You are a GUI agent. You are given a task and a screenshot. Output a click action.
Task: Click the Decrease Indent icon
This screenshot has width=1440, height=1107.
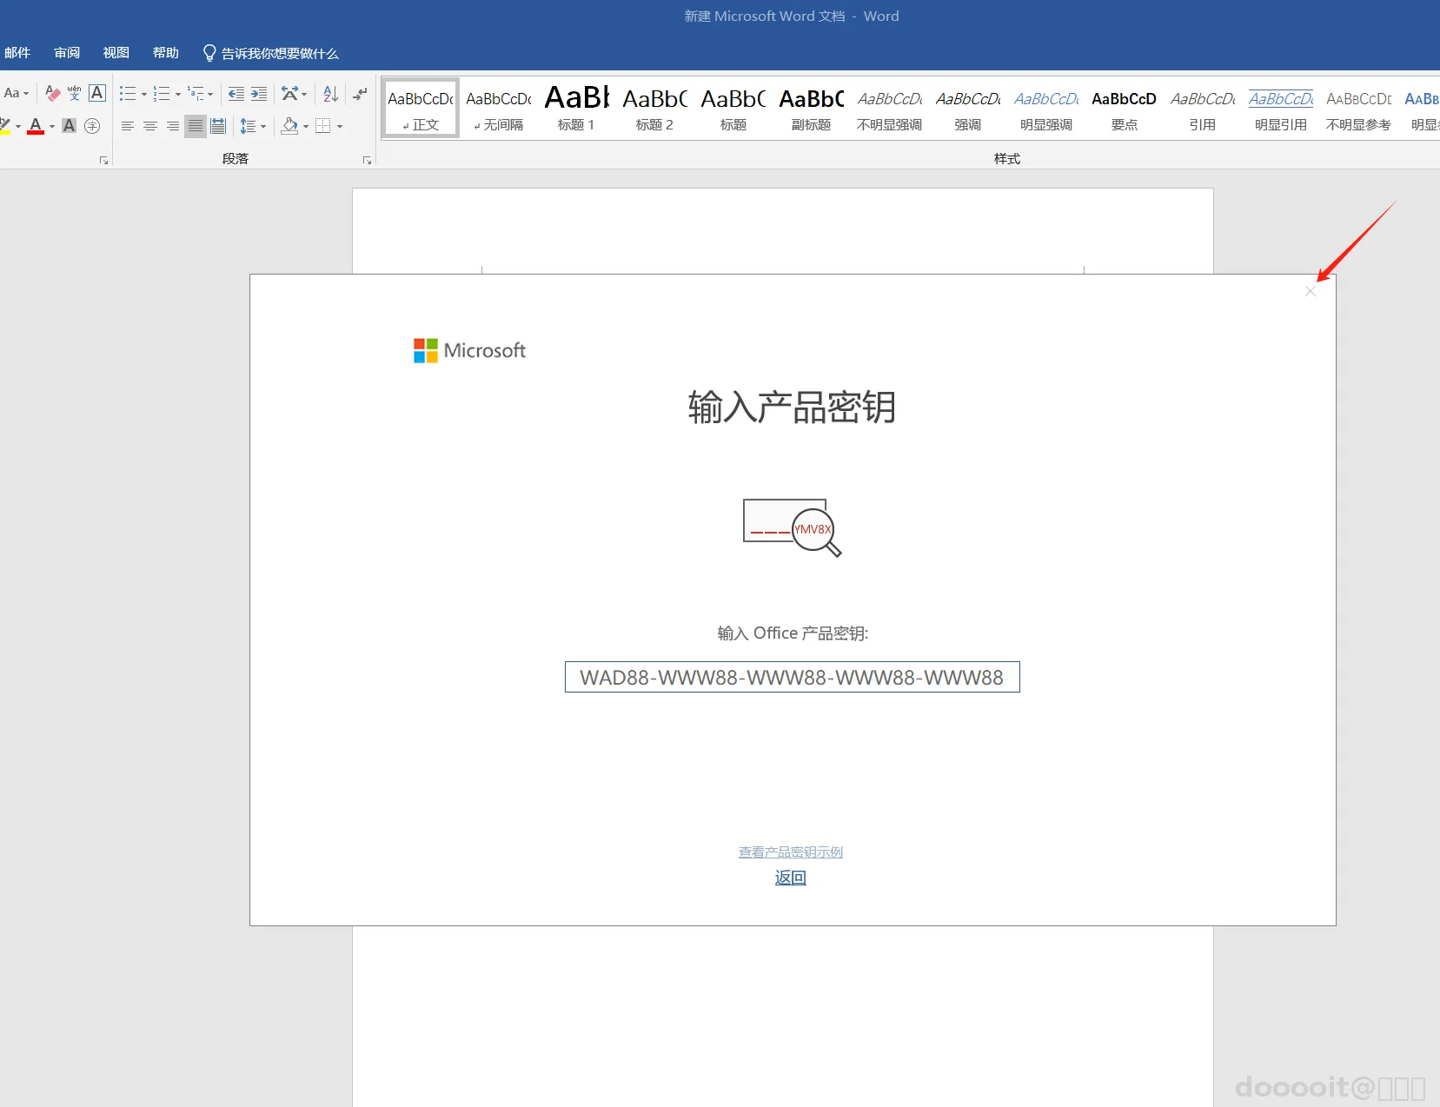tap(236, 93)
